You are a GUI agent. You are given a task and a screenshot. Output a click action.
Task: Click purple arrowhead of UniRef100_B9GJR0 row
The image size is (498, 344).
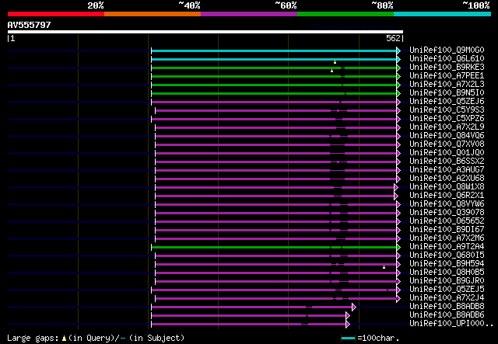click(x=398, y=282)
